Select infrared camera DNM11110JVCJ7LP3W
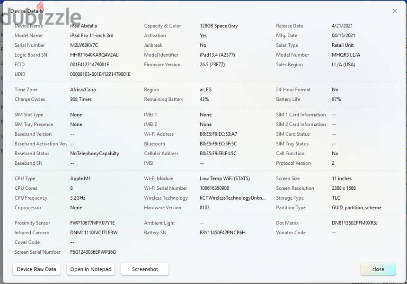407x284 pixels. [x=94, y=232]
